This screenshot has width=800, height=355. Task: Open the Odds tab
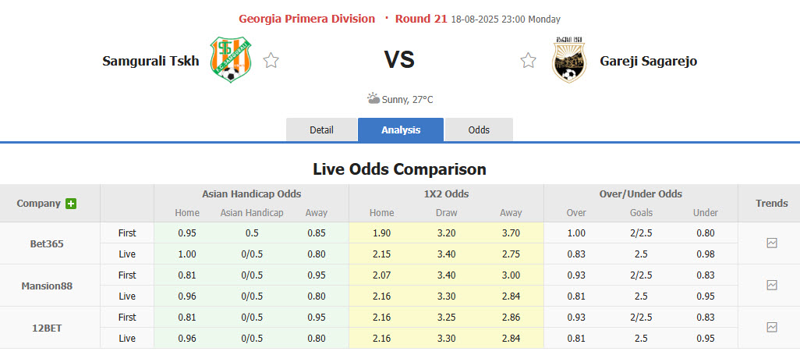[479, 130]
